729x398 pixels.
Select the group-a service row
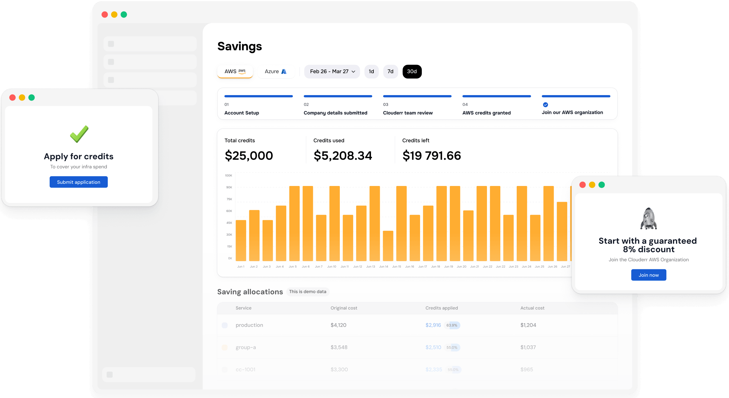(x=417, y=347)
